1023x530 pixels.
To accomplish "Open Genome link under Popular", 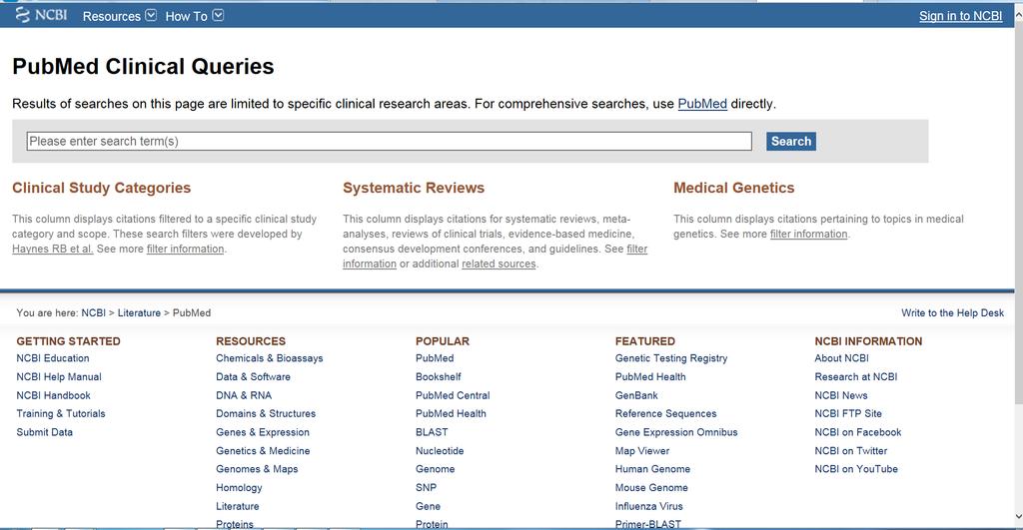I will coord(436,469).
